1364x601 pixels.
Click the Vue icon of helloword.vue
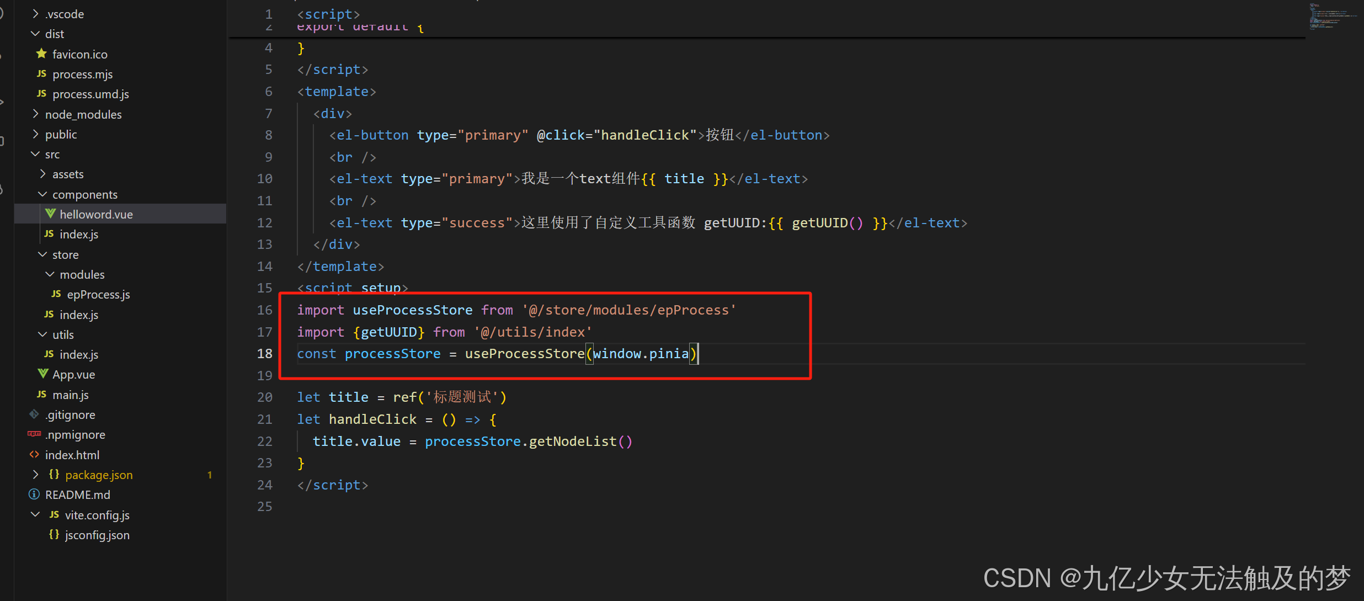[50, 214]
